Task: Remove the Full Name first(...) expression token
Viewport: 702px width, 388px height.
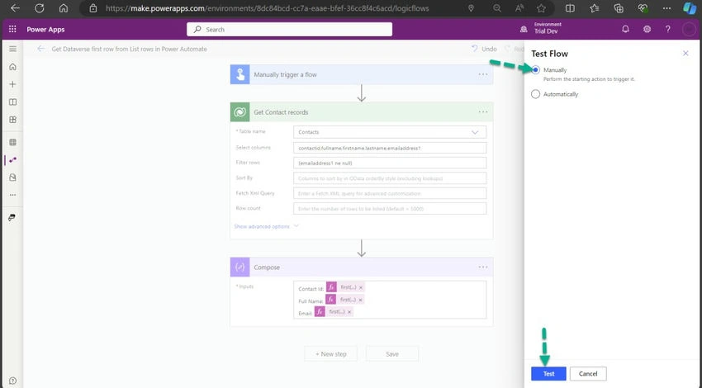Action: click(x=360, y=300)
